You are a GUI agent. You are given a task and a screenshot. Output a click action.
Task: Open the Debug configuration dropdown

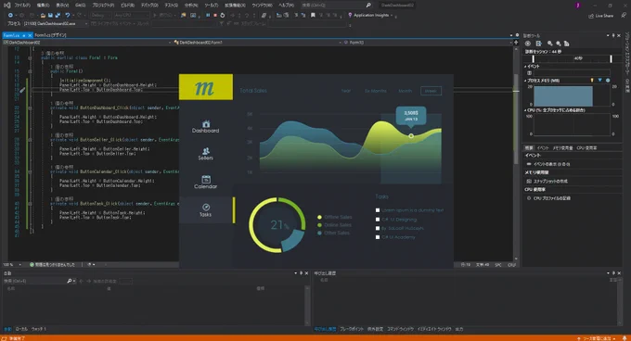click(100, 15)
